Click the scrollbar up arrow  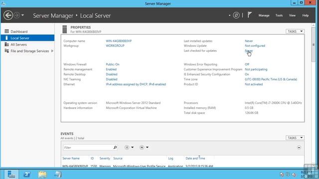click(314, 25)
